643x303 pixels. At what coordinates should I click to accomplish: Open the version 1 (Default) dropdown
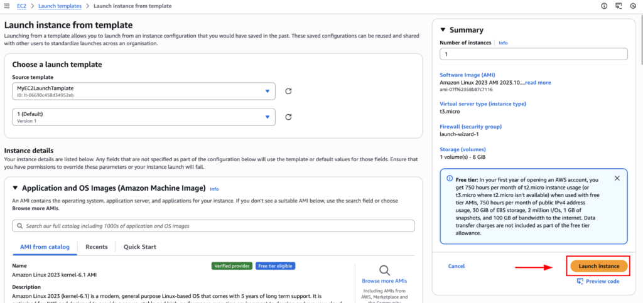point(143,117)
